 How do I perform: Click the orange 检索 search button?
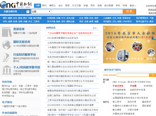(x=129, y=11)
